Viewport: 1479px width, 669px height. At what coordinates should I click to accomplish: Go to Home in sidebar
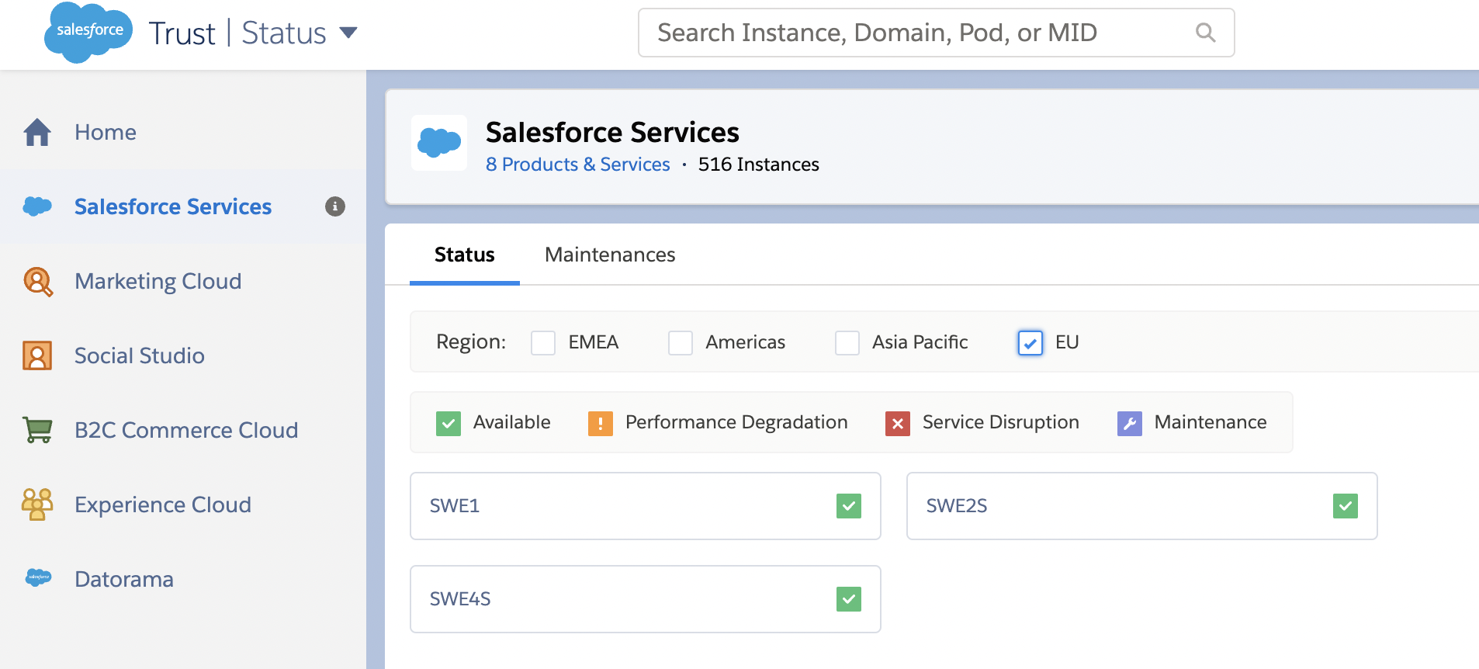106,132
